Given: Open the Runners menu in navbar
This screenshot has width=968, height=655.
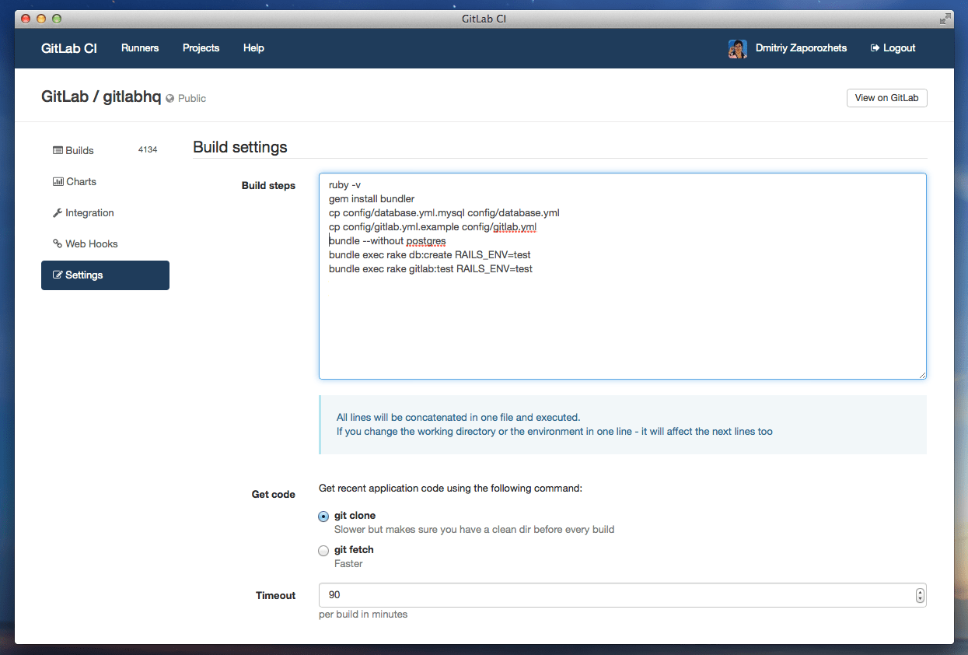Looking at the screenshot, I should point(140,48).
